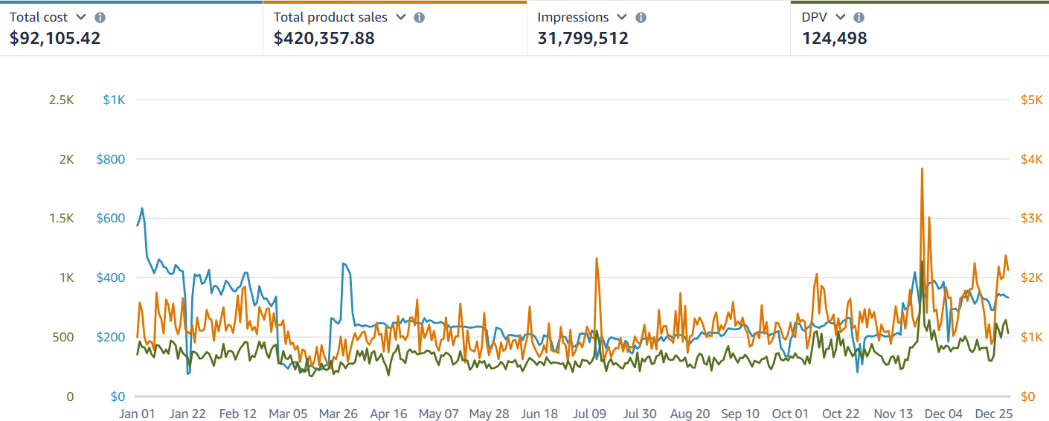1049x421 pixels.
Task: Open the DPV metric selector chevron
Action: (841, 17)
